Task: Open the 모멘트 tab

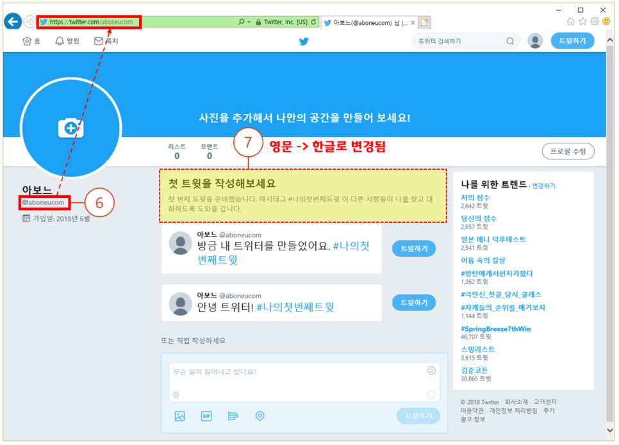Action: [x=210, y=152]
